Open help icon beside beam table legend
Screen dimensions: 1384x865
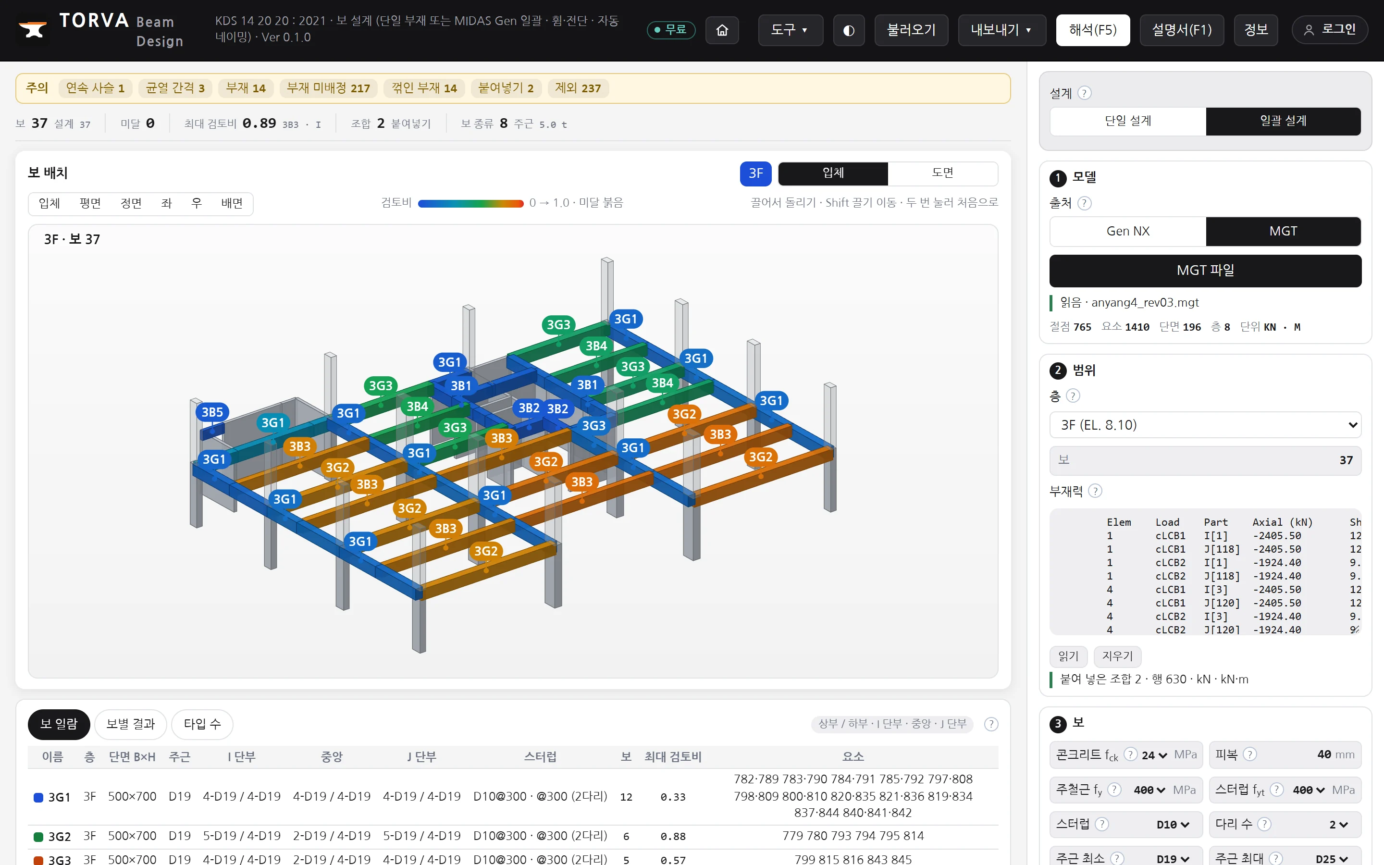click(x=991, y=724)
